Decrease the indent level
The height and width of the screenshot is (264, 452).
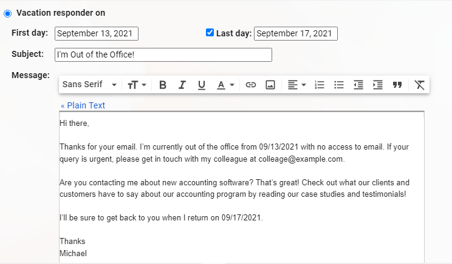(358, 85)
